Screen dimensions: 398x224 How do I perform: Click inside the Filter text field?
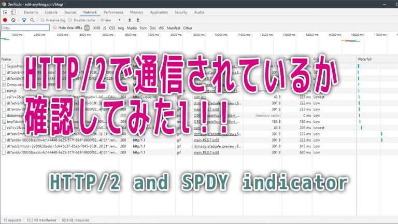click(25, 28)
